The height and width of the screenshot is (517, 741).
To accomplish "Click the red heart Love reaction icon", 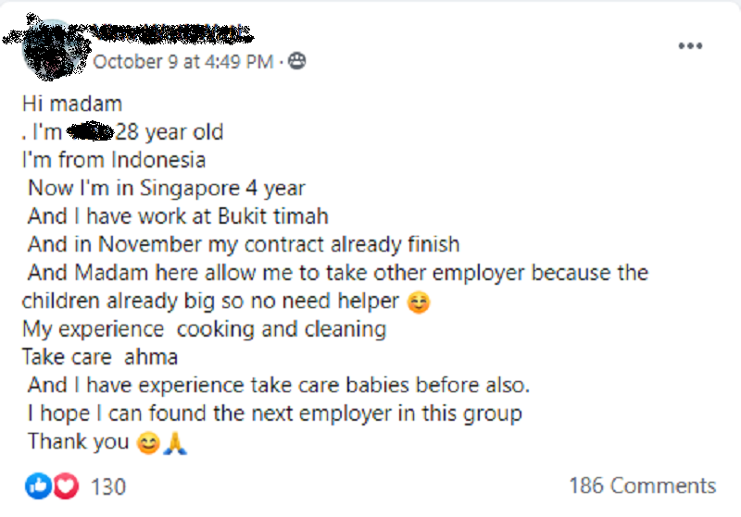I will pos(65,486).
